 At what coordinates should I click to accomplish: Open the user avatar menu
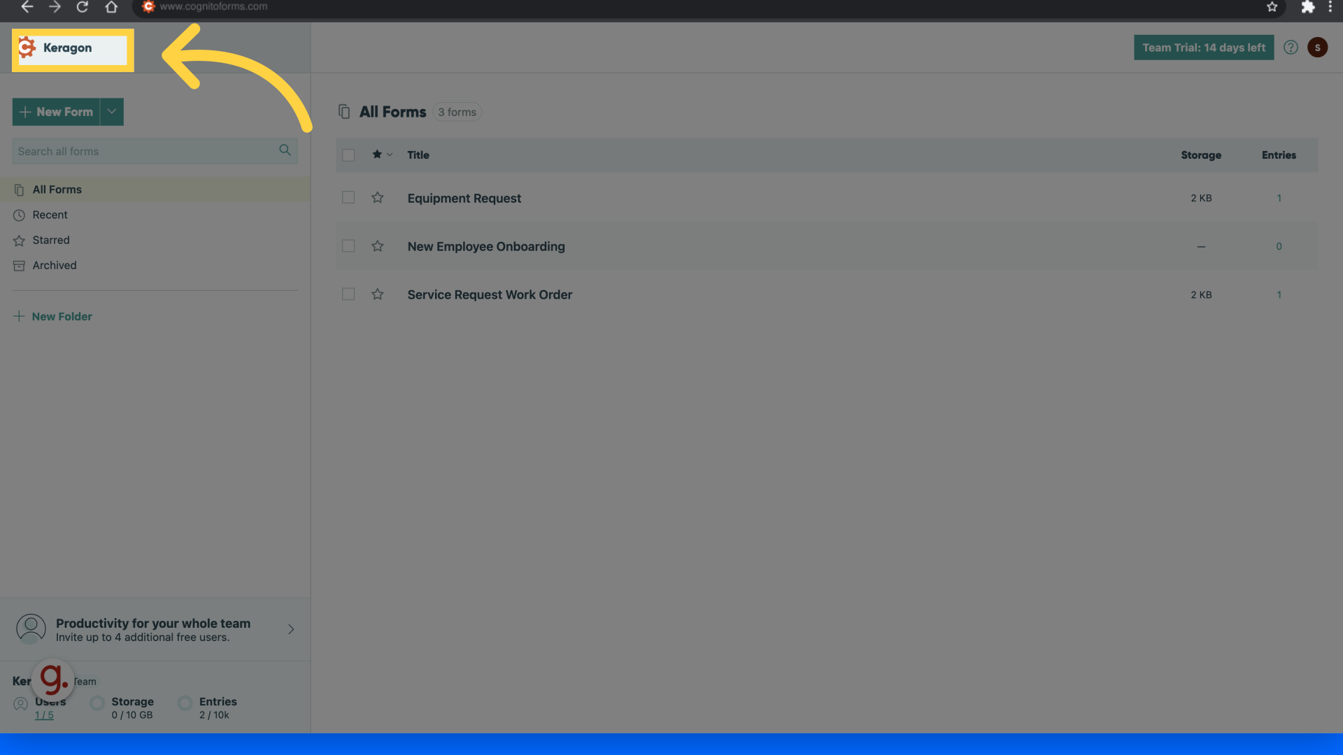tap(1317, 48)
